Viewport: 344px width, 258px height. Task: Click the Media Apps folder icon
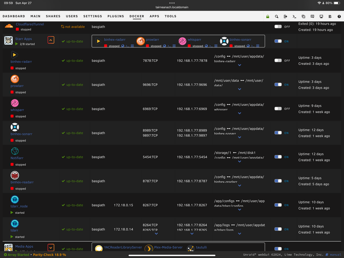point(8,248)
